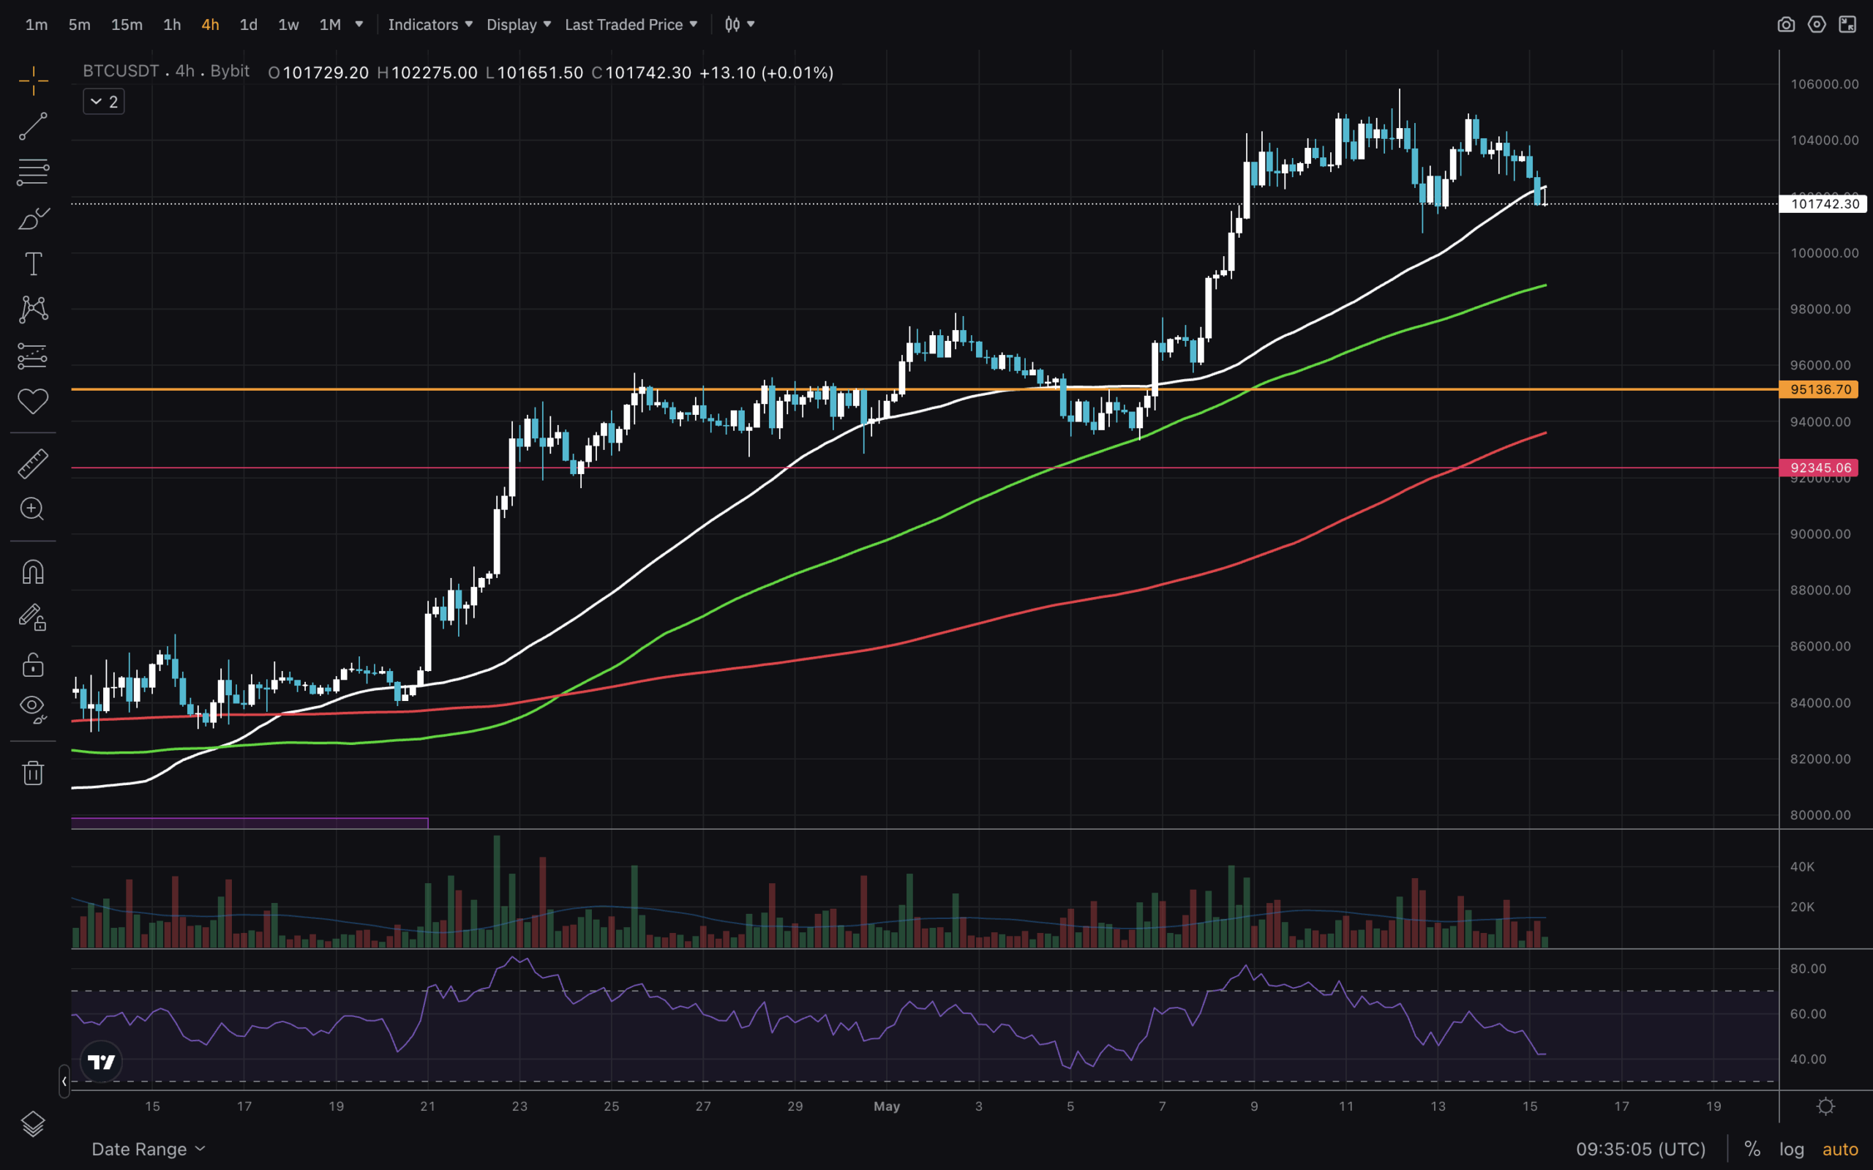
Task: Open chart settings gear icon
Action: tap(1817, 25)
